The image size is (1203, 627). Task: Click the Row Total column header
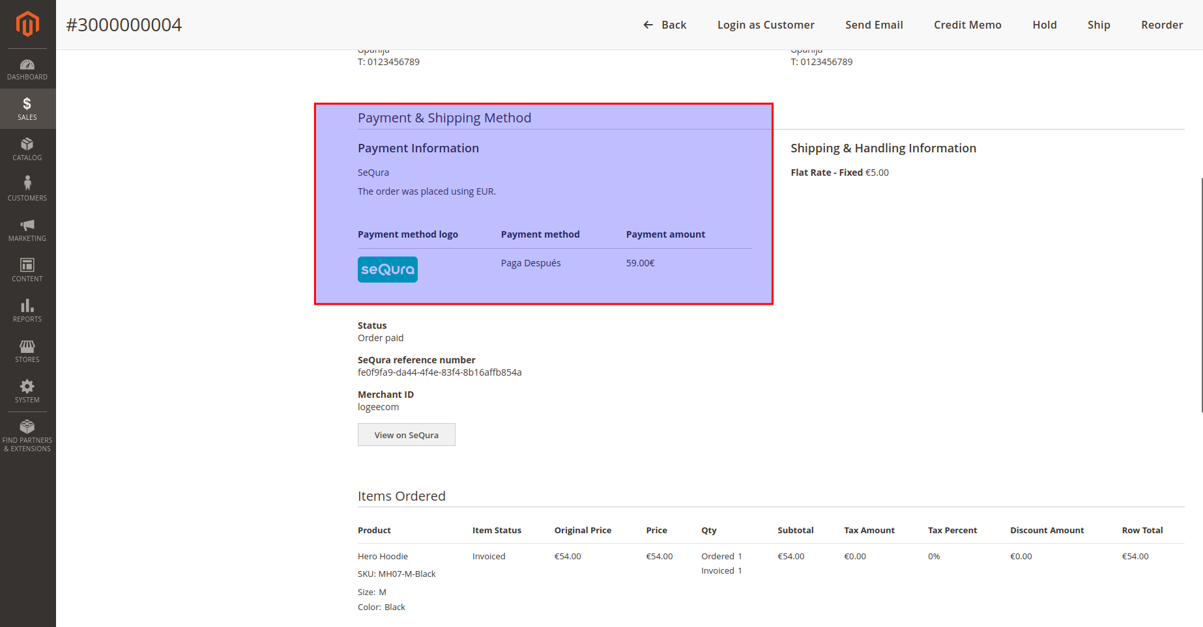[x=1142, y=530]
